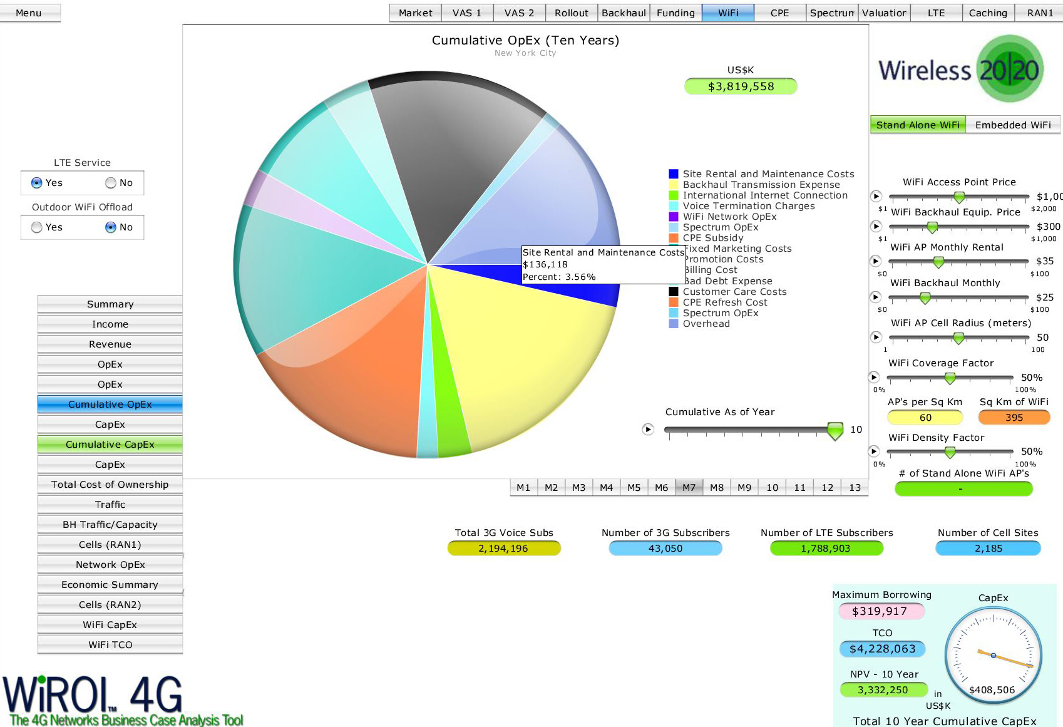Show the Cumulative OpEx chart
This screenshot has height=727, width=1063.
click(110, 405)
